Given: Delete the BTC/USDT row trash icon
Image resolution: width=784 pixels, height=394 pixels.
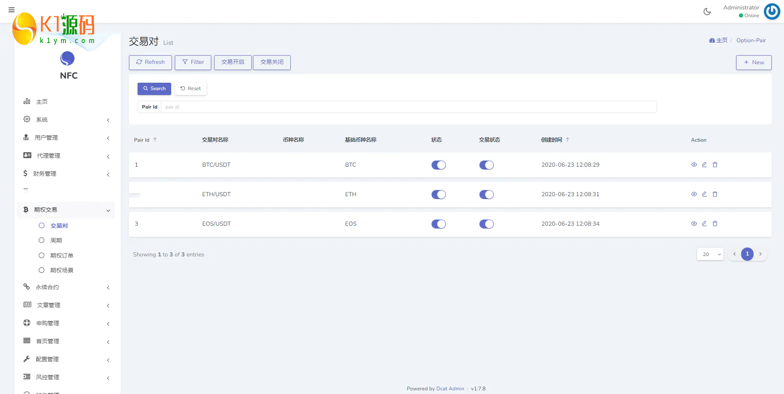Looking at the screenshot, I should point(715,165).
